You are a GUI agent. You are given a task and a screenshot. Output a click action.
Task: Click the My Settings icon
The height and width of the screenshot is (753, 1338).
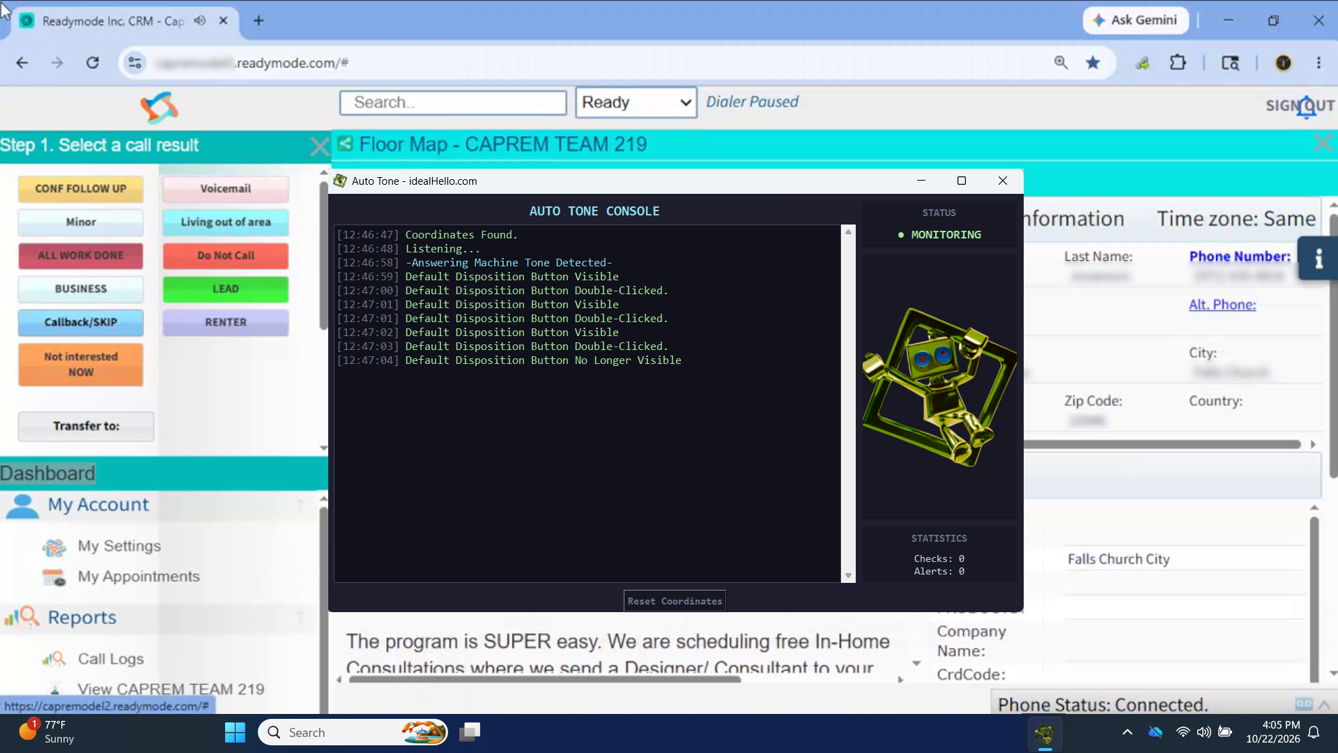[54, 547]
